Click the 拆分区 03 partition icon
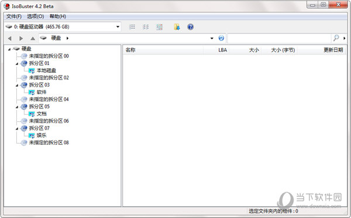 [24, 85]
